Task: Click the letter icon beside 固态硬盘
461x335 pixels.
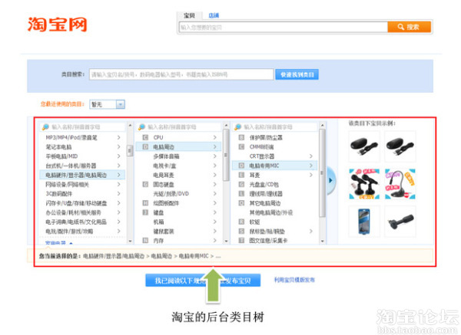Action: (x=145, y=184)
